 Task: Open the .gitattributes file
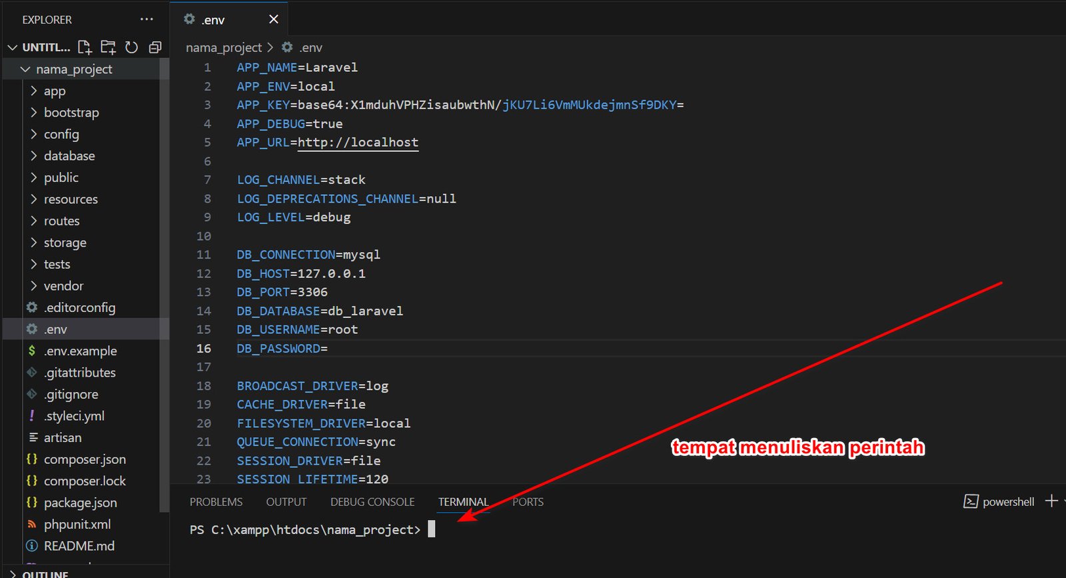click(80, 373)
